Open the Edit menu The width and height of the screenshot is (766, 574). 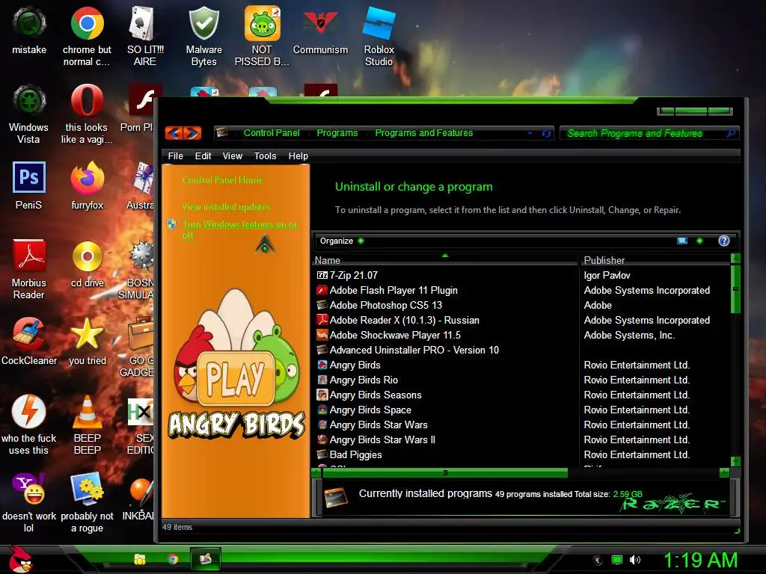tap(203, 155)
